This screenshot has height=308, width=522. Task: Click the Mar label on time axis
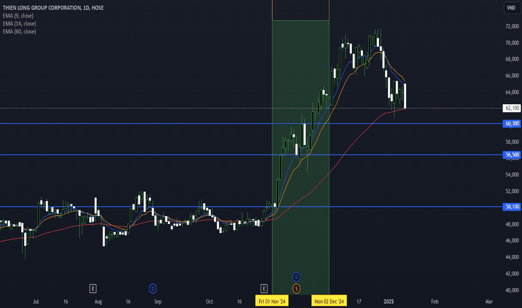pos(489,301)
